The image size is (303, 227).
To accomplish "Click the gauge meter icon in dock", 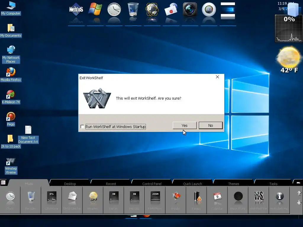I will coord(209,9).
